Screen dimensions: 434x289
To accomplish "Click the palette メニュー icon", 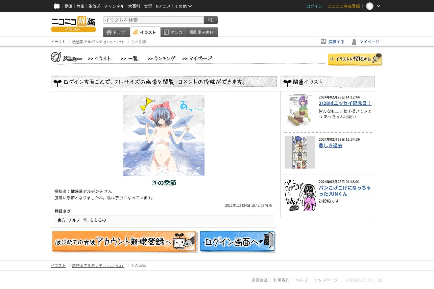I will [x=56, y=57].
